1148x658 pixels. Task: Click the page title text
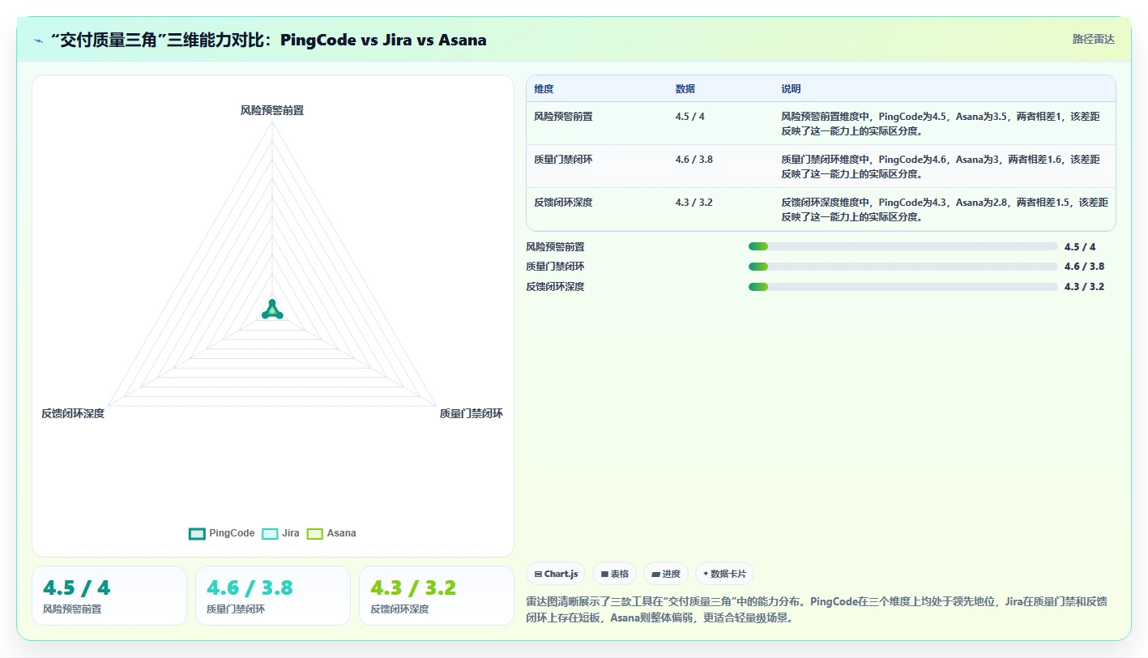tap(268, 40)
